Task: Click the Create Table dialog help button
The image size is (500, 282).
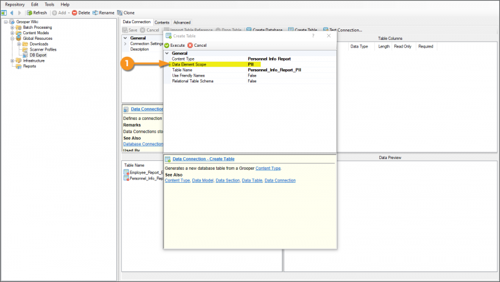Action: coord(313,36)
